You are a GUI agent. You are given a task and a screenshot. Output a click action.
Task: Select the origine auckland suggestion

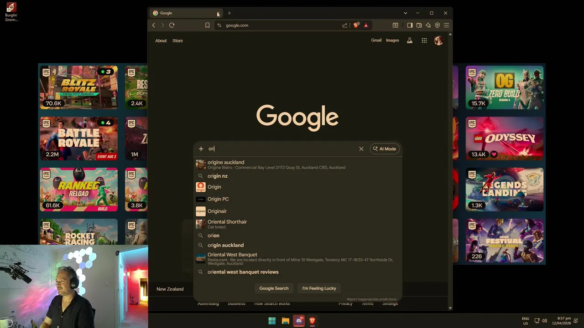[297, 164]
